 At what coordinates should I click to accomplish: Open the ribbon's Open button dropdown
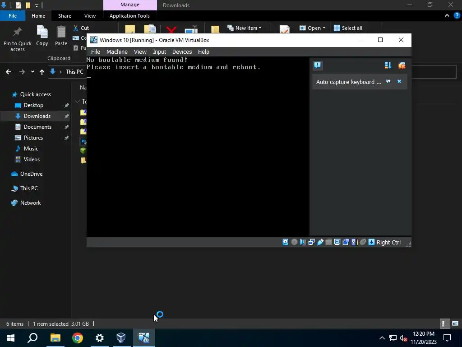(x=313, y=28)
